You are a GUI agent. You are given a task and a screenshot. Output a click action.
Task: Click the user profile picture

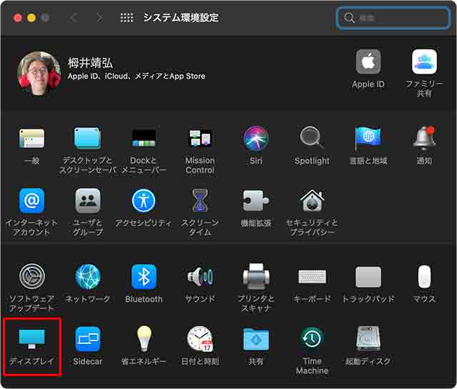tap(39, 74)
